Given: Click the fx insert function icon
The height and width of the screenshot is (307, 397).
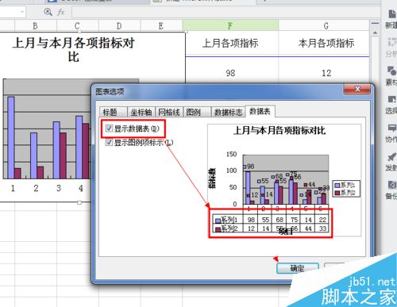Looking at the screenshot, I should coord(61,12).
